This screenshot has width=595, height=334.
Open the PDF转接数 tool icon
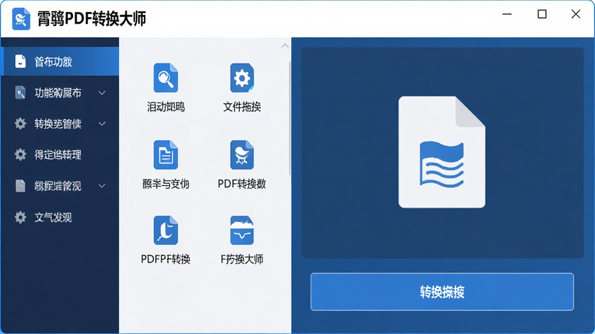(242, 155)
